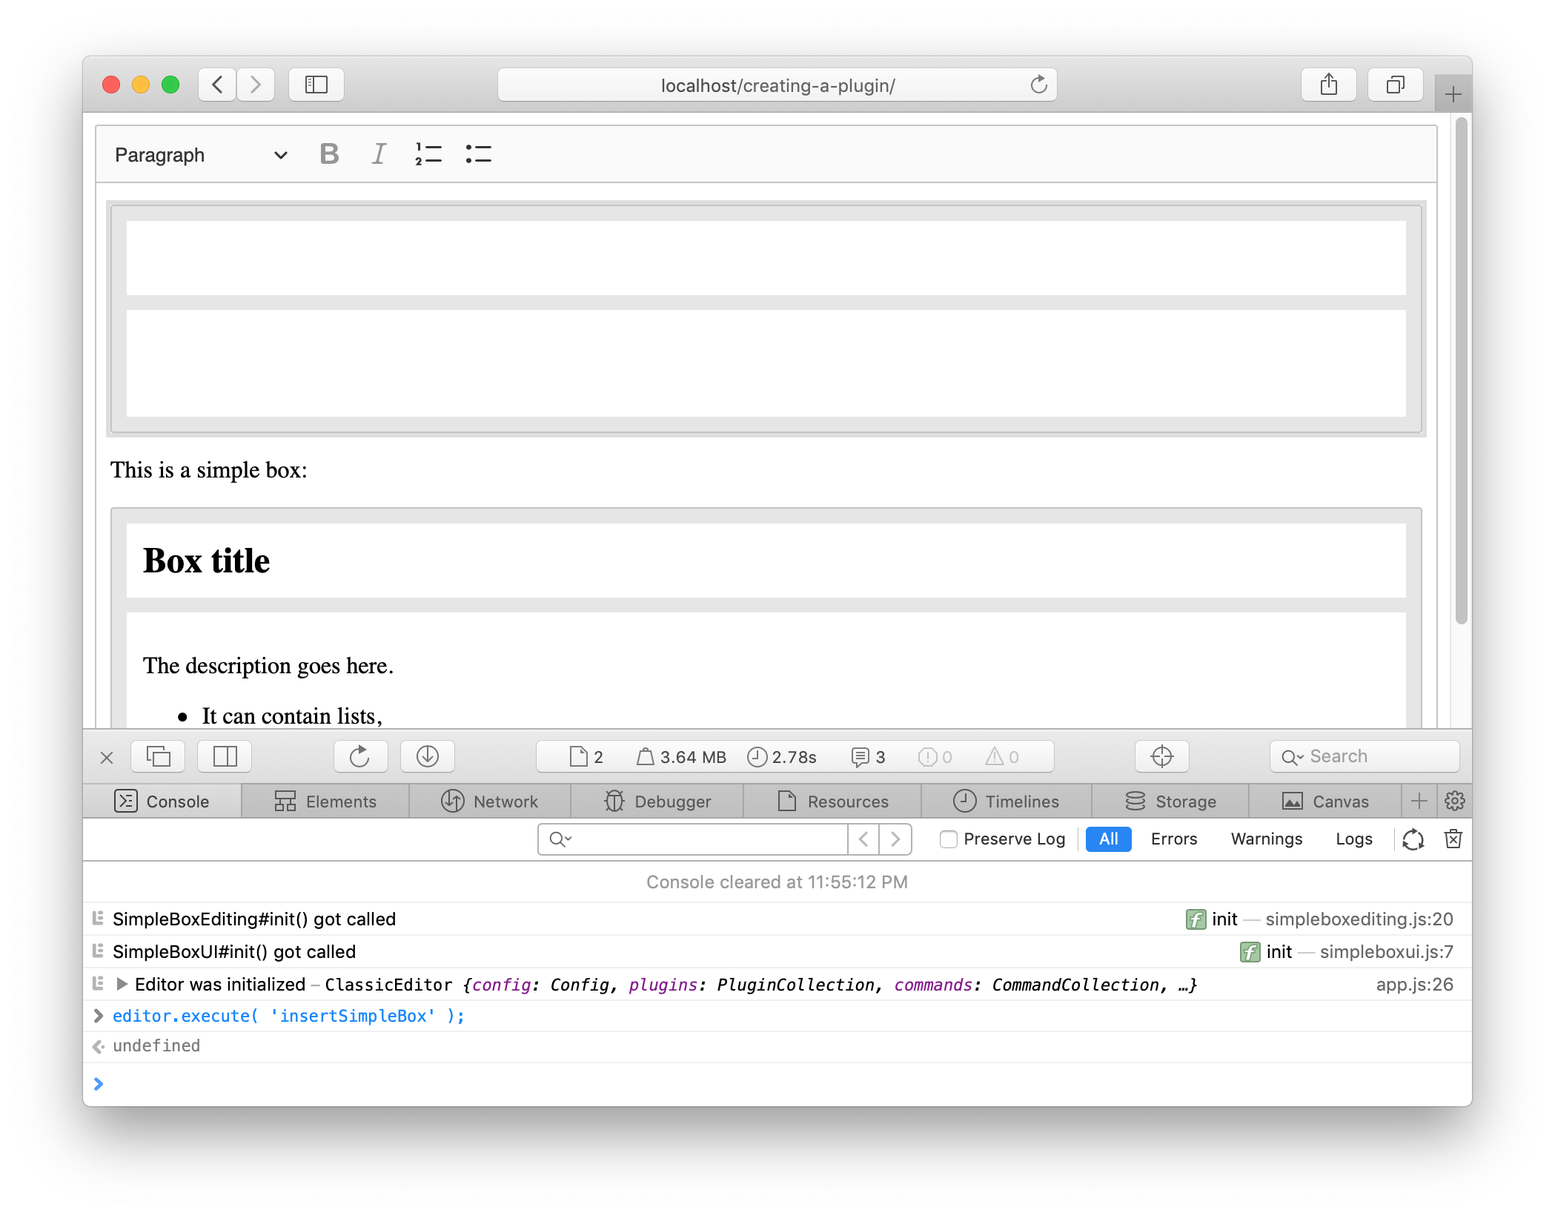Image resolution: width=1555 pixels, height=1216 pixels.
Task: Filter console by Errors
Action: [1173, 839]
